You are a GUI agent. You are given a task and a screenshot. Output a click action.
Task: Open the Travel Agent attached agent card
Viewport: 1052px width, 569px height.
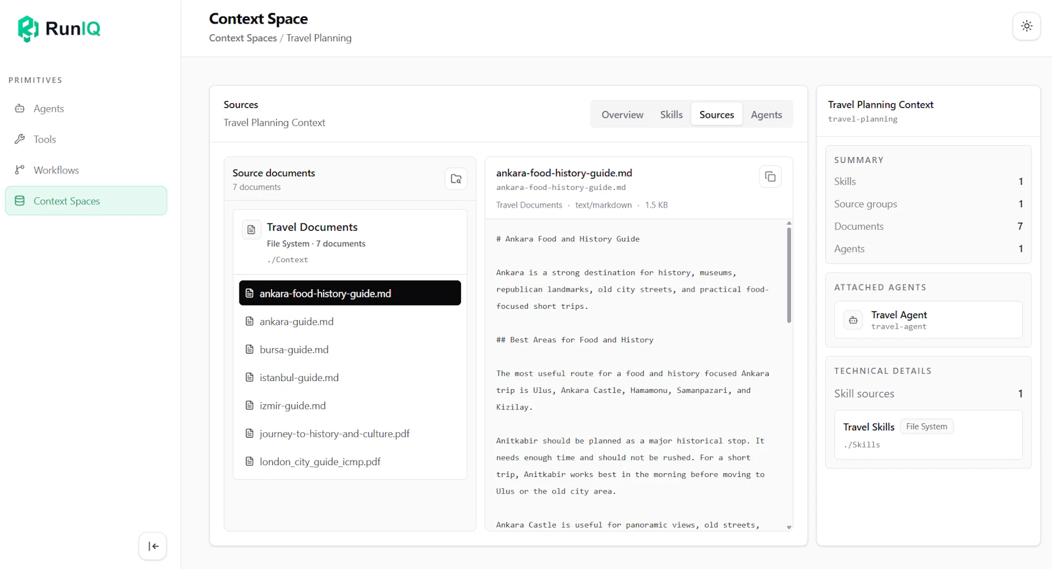tap(928, 320)
